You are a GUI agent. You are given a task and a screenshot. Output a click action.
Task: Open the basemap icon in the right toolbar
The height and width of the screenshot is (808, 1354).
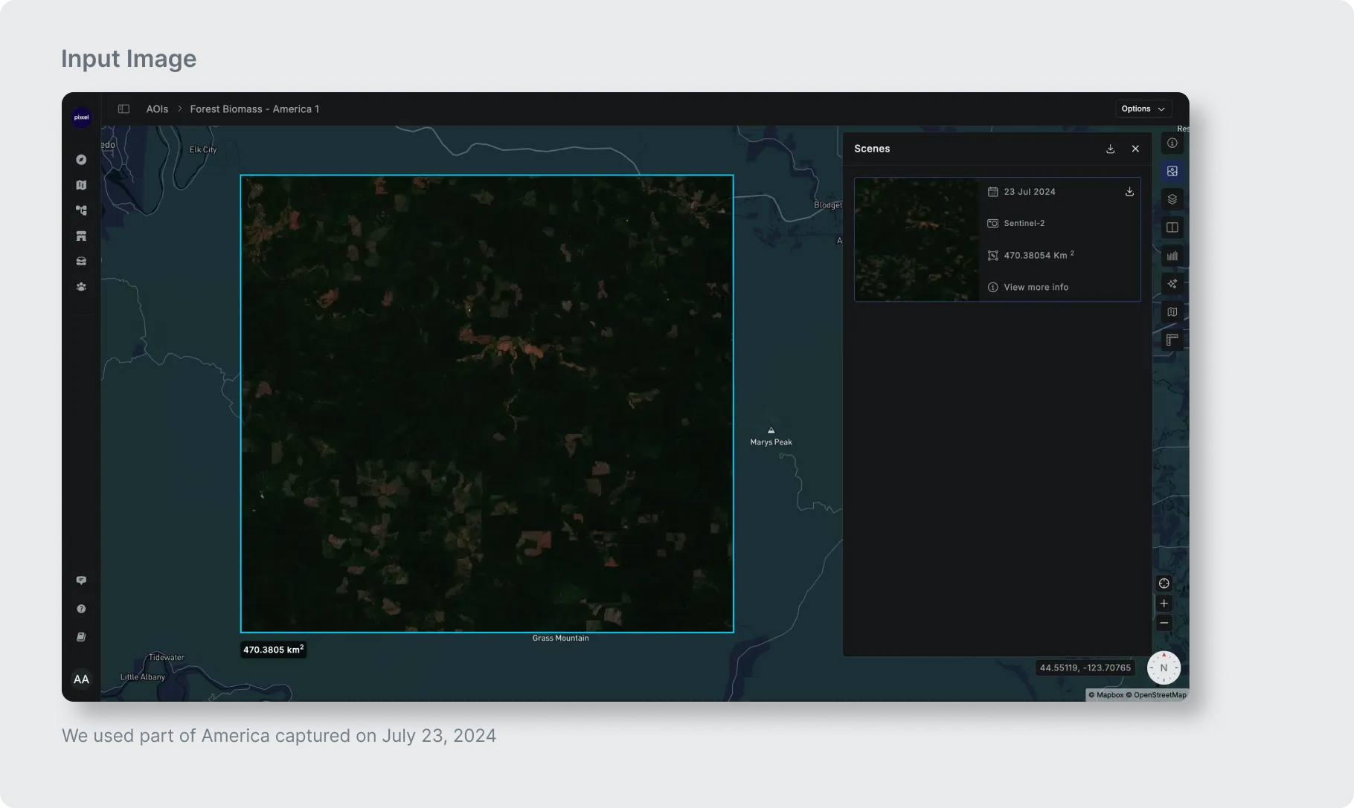[x=1172, y=312]
